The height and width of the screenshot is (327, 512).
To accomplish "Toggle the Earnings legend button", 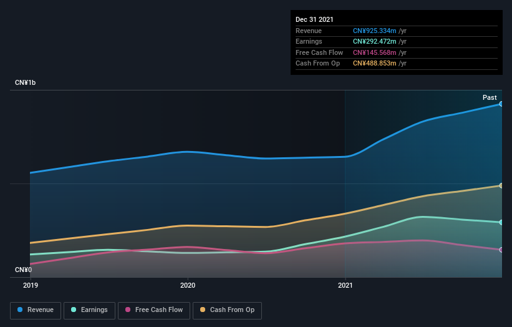I will (x=89, y=310).
